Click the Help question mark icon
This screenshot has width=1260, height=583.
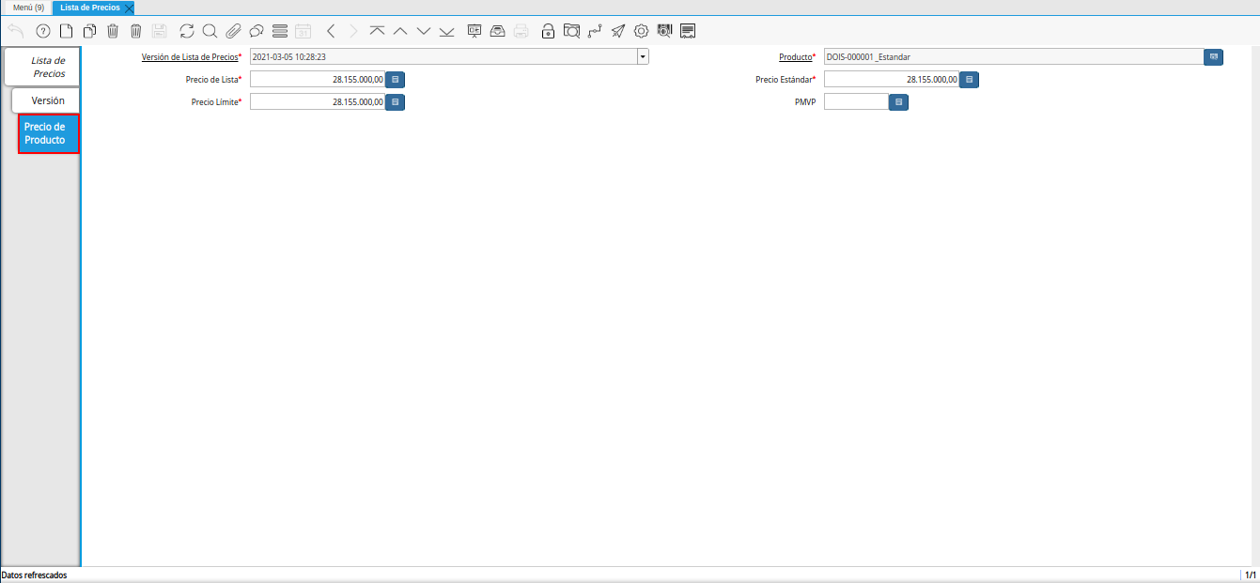[x=42, y=31]
